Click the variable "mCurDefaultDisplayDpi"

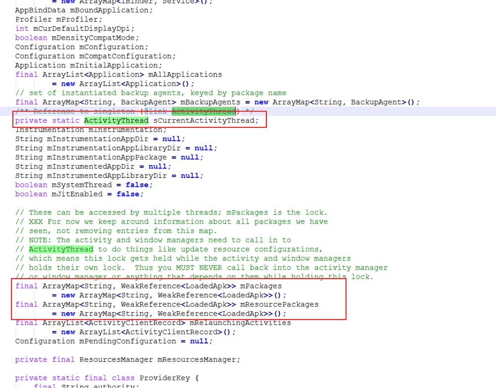pyautogui.click(x=82, y=28)
